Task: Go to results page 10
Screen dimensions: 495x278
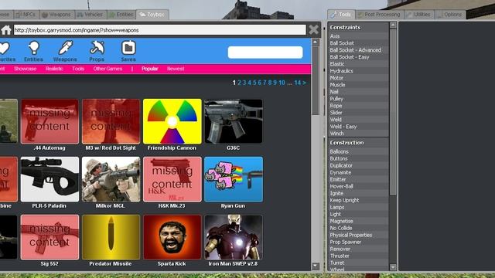Action: [x=282, y=83]
